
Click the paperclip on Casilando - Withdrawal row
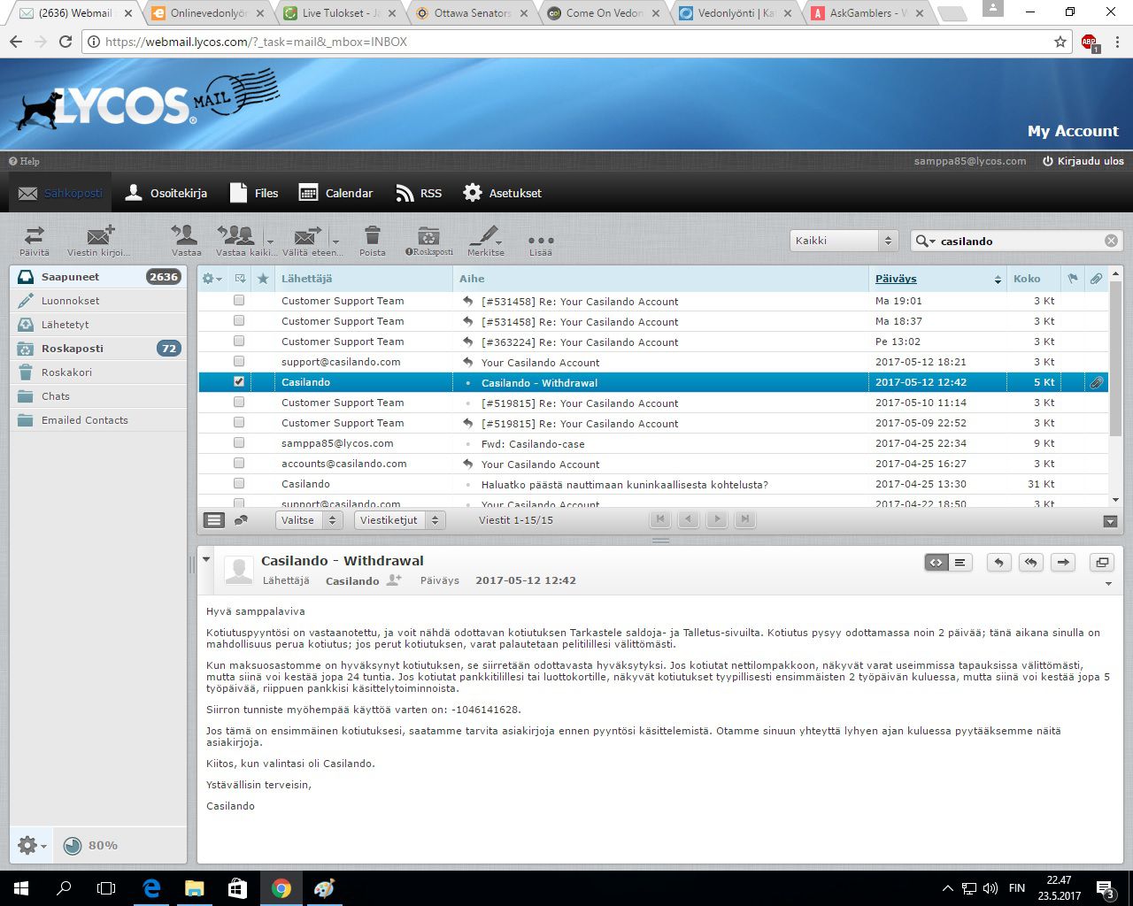(1096, 383)
